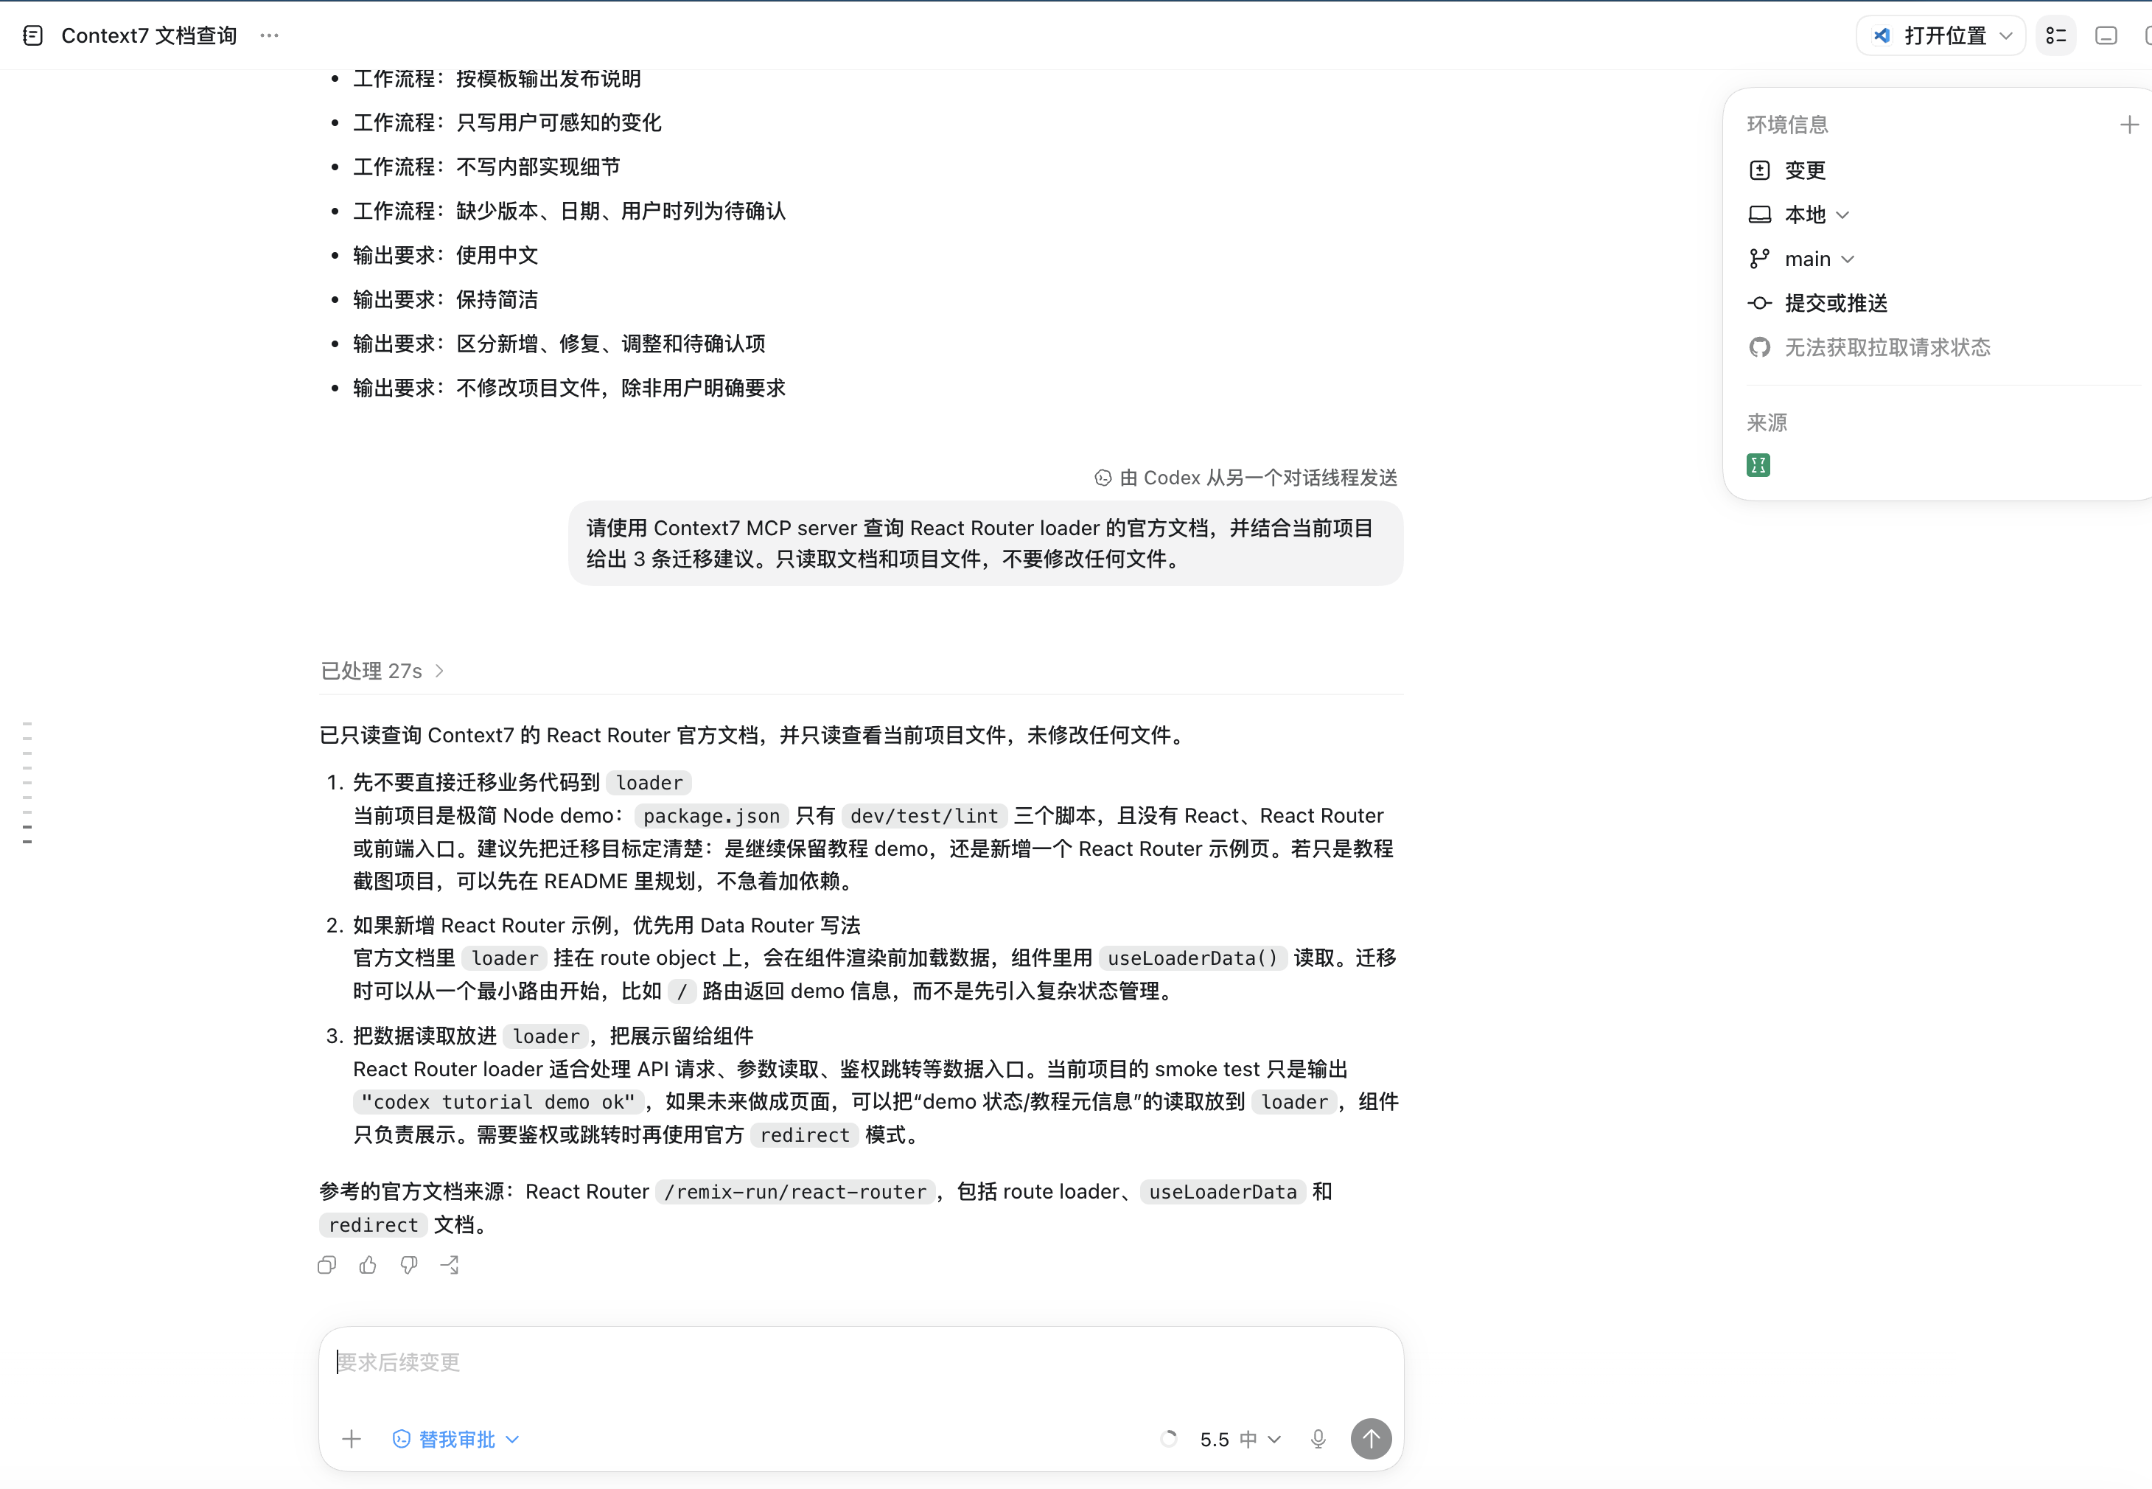2152x1489 pixels.
Task: Click the GitHub icon for pull request status
Action: [x=1759, y=347]
